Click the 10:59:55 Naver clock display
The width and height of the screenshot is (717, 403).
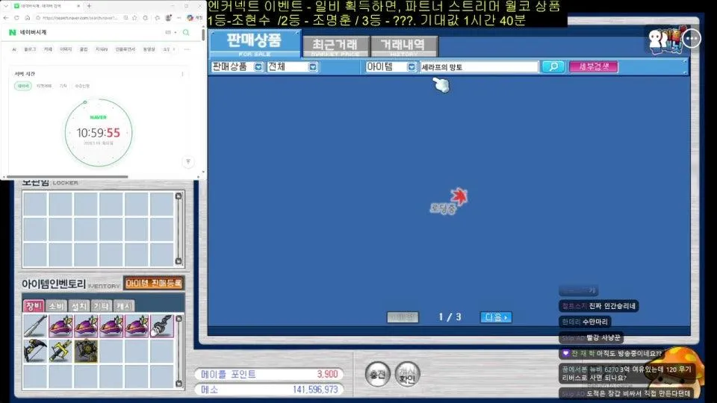coord(99,133)
